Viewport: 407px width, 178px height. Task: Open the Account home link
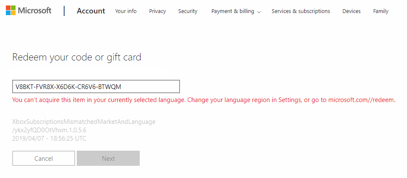tap(91, 11)
